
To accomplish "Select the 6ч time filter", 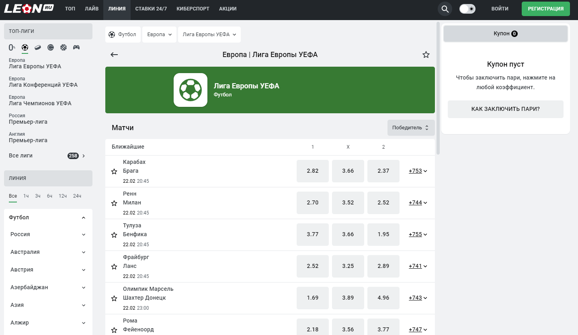I will coord(50,196).
